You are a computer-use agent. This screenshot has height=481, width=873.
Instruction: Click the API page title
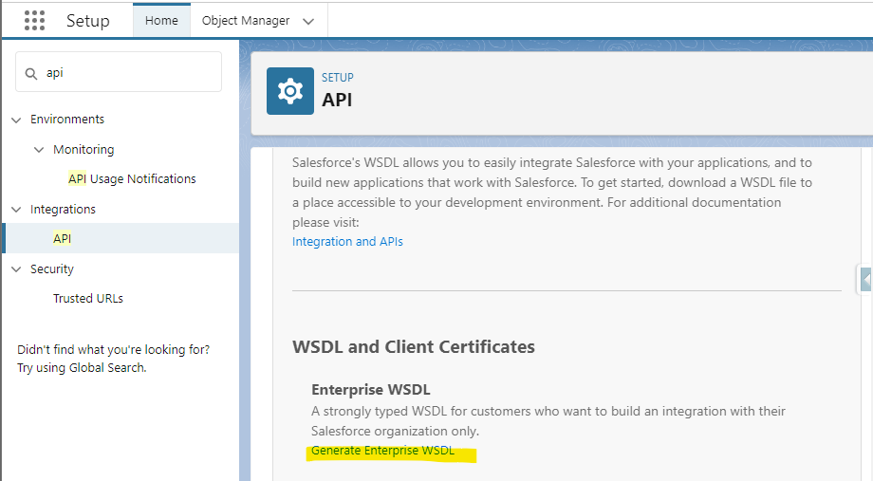click(337, 100)
